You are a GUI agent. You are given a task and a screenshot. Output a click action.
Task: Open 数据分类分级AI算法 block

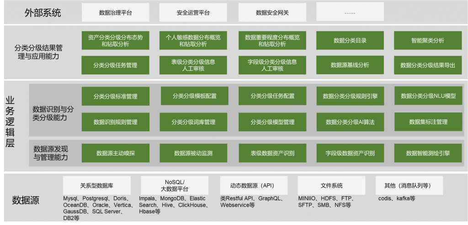point(351,122)
